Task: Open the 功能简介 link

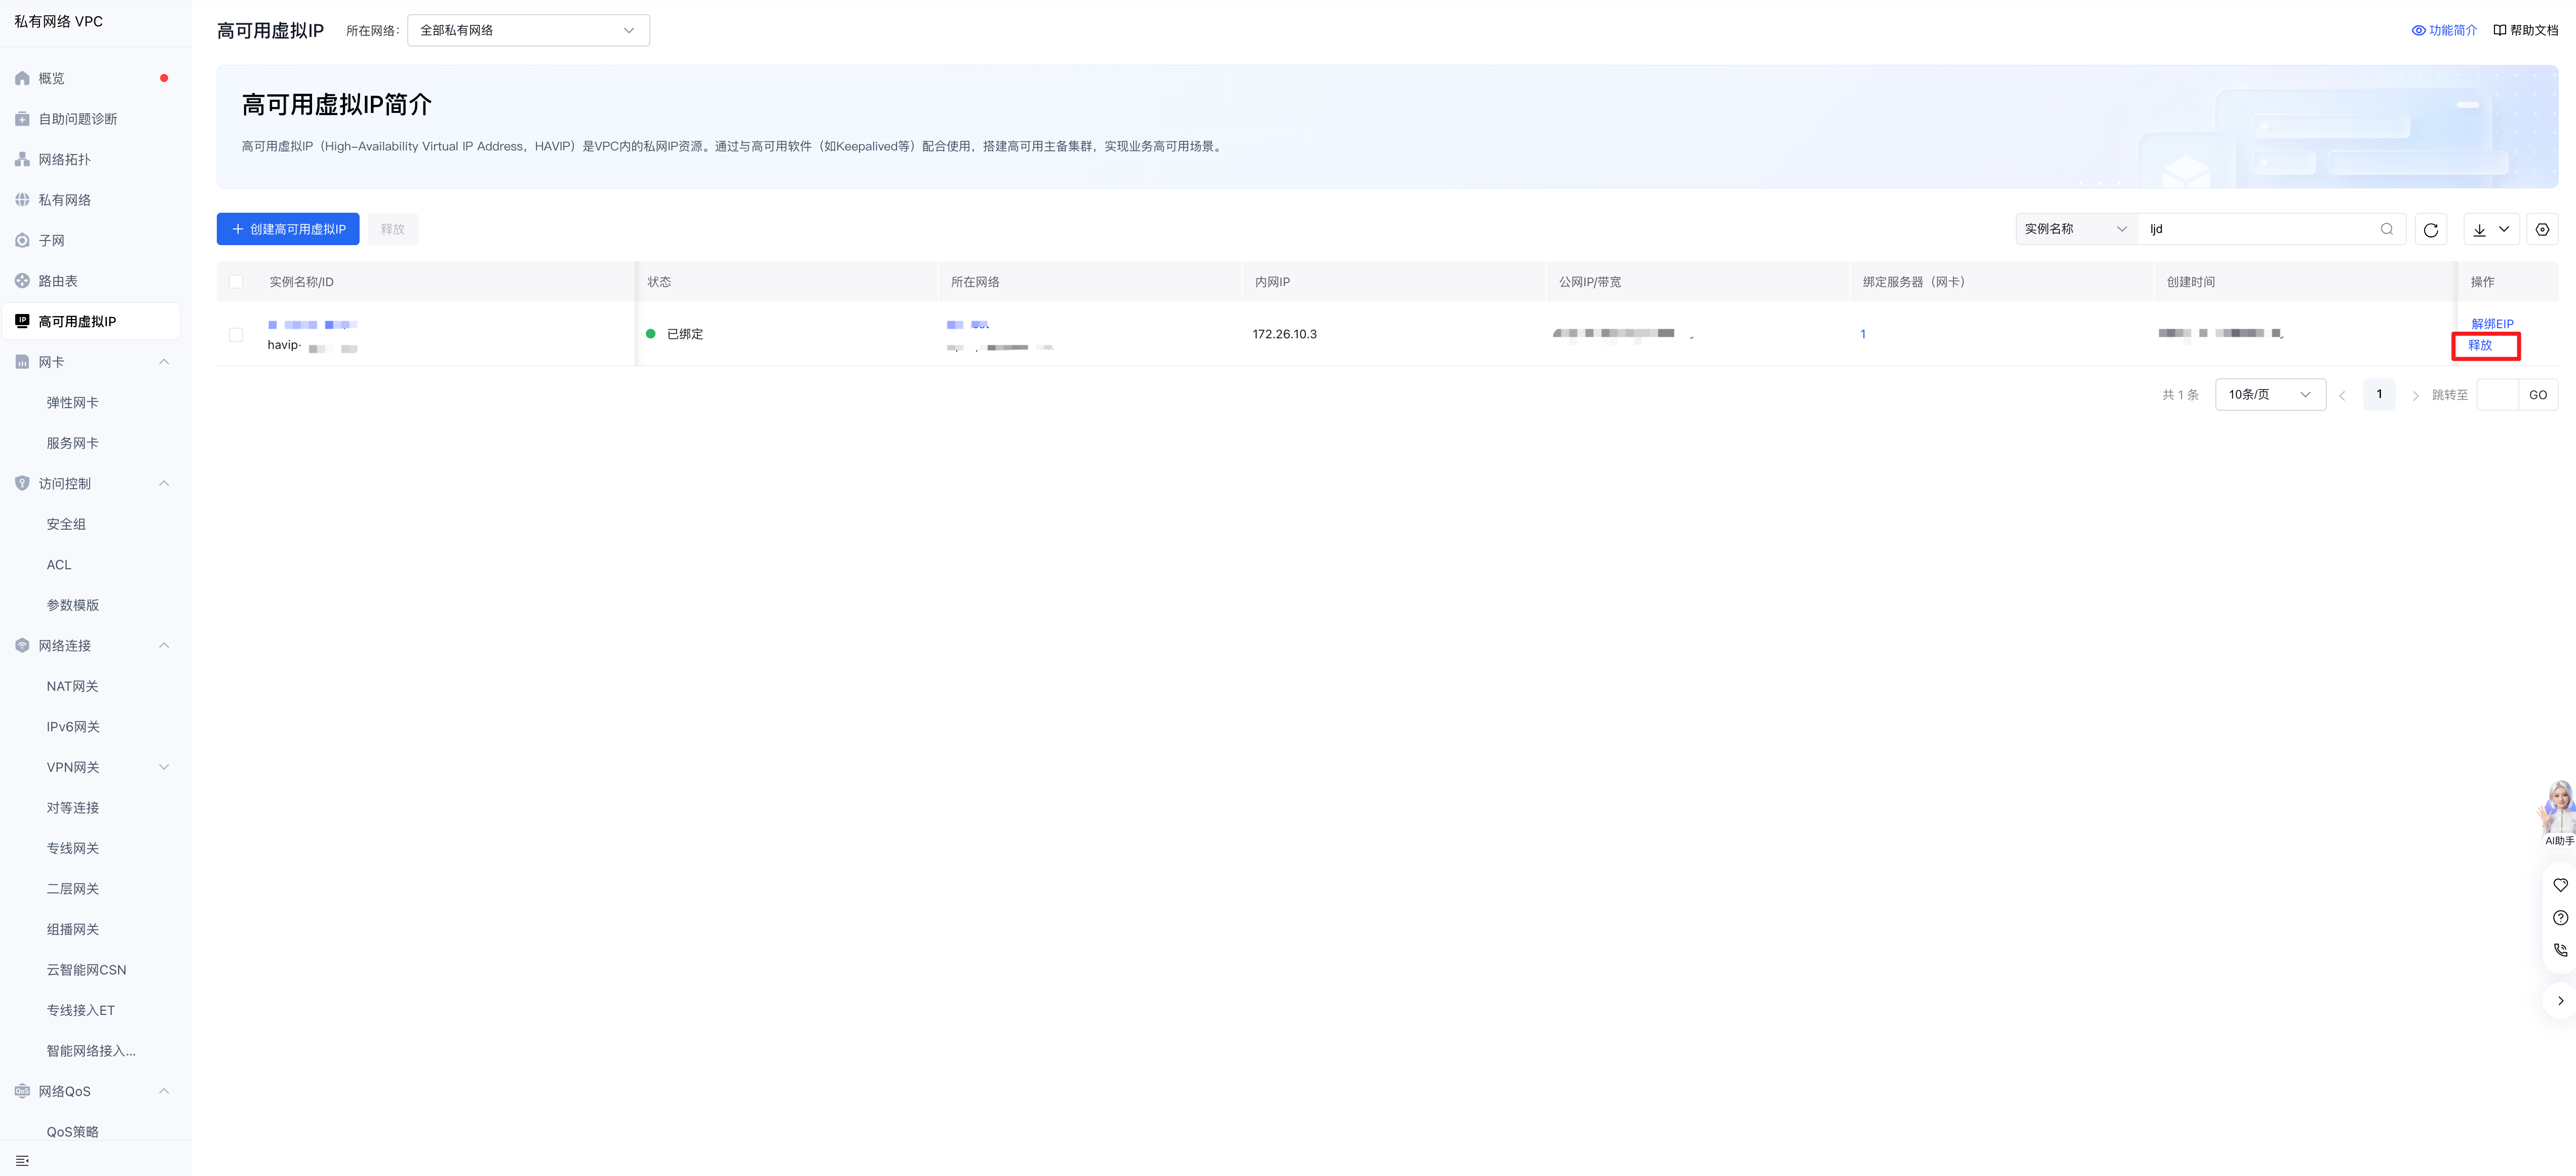Action: [2453, 30]
